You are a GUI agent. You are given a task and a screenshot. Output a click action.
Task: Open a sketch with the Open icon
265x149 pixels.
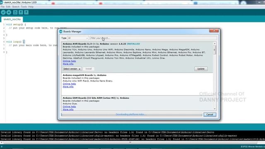point(21,12)
